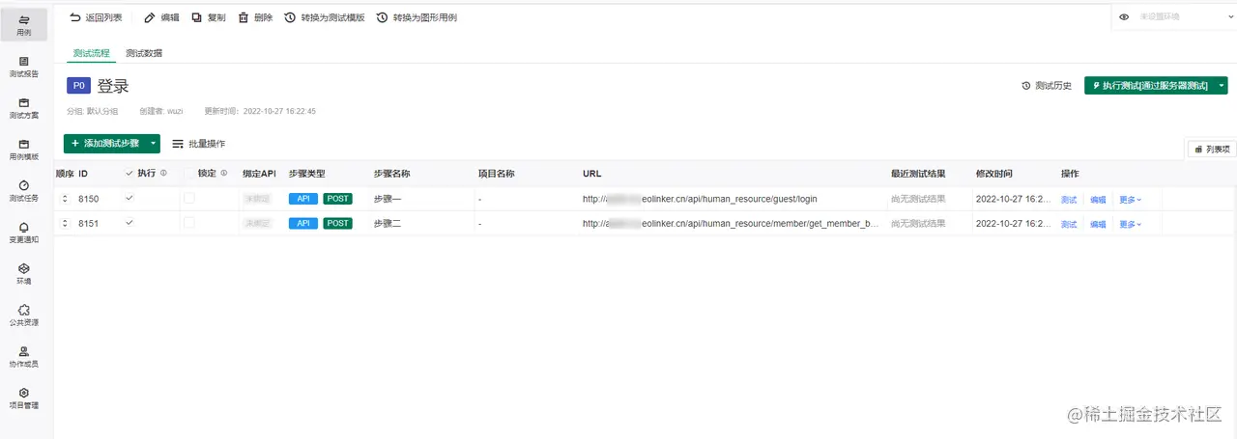
Task: Click 转换为测试模板 in toolbar
Action: [x=325, y=17]
